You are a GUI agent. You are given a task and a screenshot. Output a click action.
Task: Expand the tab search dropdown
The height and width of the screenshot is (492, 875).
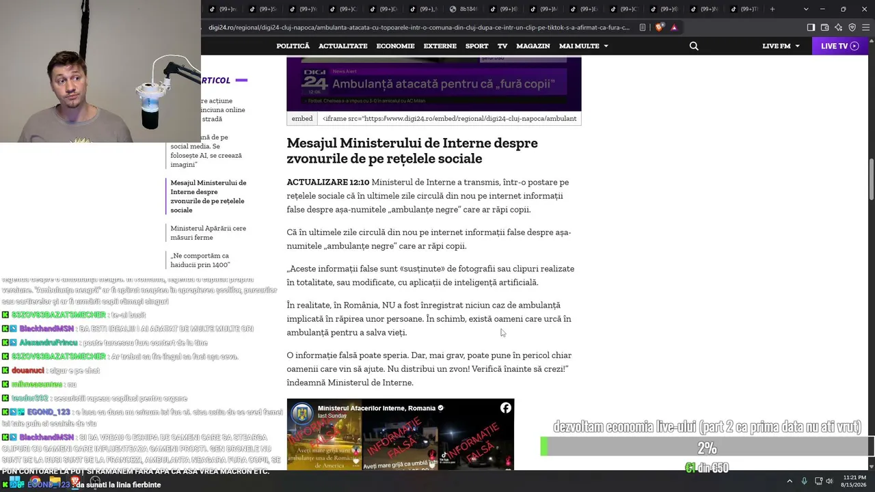[x=806, y=9]
